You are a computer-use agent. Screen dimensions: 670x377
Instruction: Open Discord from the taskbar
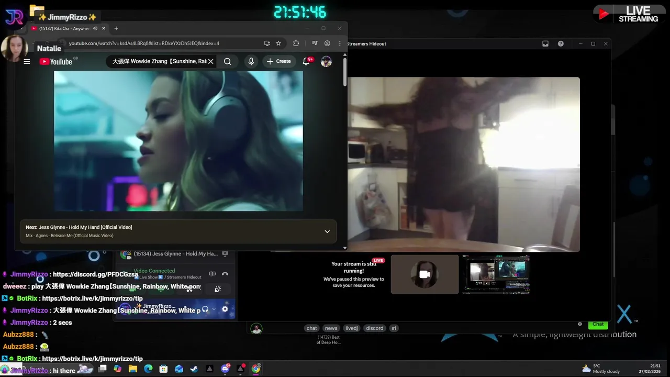coord(225,369)
